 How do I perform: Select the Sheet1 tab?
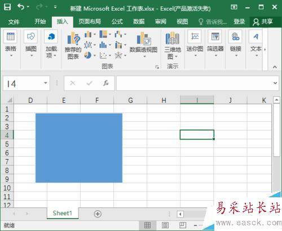[x=63, y=213]
